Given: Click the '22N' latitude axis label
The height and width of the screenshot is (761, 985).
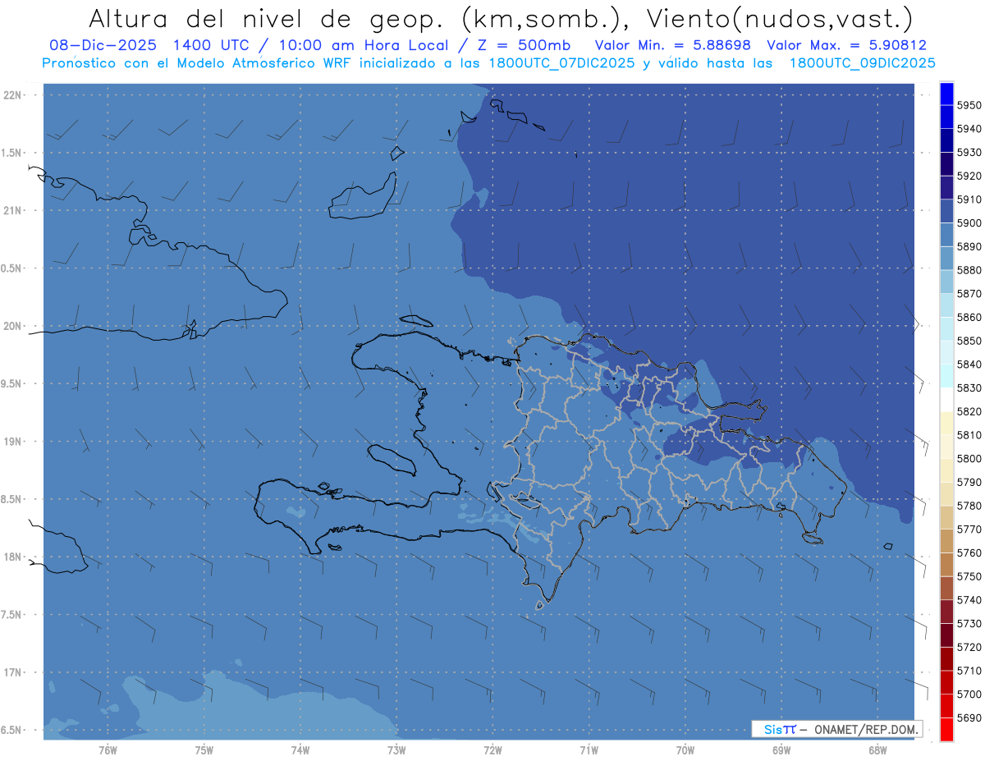Looking at the screenshot, I should [13, 94].
